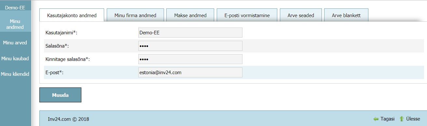Click the Salasõna* label
The height and width of the screenshot is (126, 427).
[x=57, y=46]
